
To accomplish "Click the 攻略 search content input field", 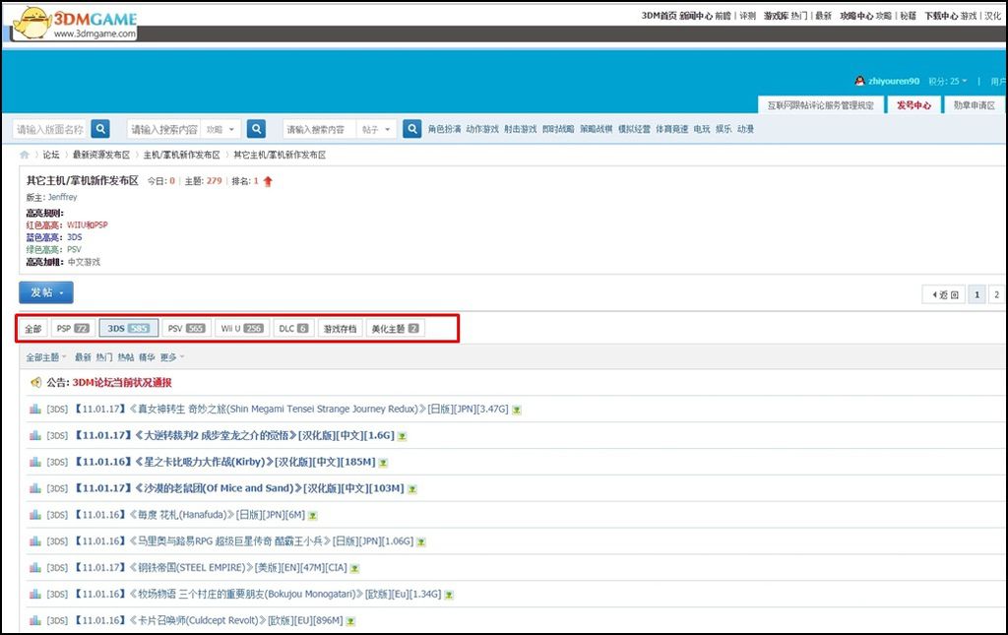I will (164, 129).
